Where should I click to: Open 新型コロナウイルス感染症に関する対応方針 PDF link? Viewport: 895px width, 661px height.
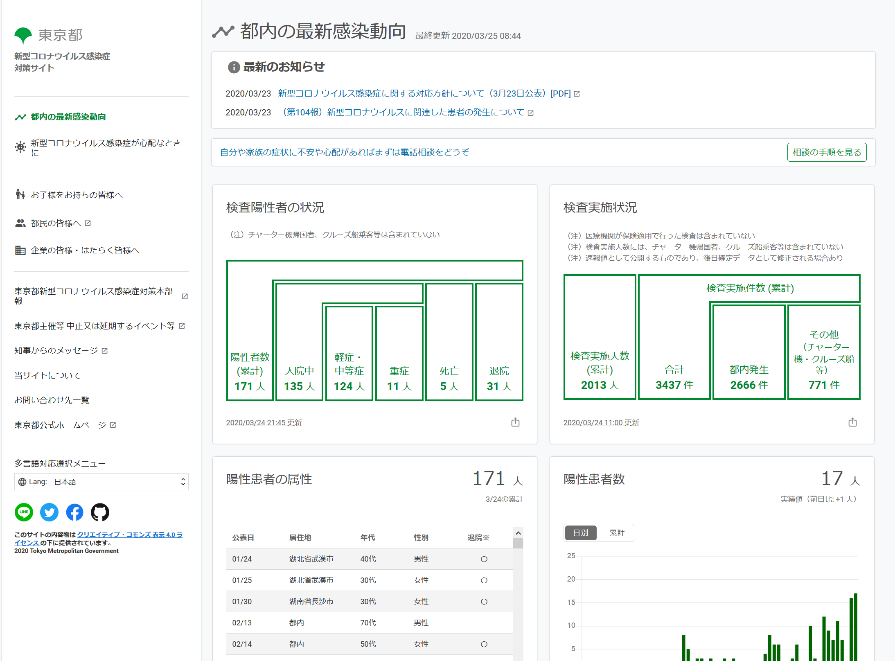coord(424,94)
